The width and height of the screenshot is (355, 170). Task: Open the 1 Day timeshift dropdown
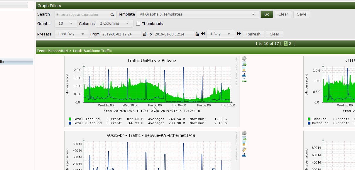[221, 34]
